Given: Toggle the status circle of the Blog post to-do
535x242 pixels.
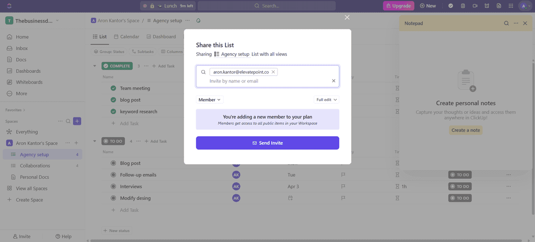Looking at the screenshot, I should (x=113, y=163).
